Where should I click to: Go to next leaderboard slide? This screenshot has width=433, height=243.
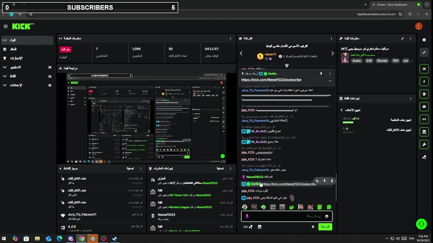(332, 53)
